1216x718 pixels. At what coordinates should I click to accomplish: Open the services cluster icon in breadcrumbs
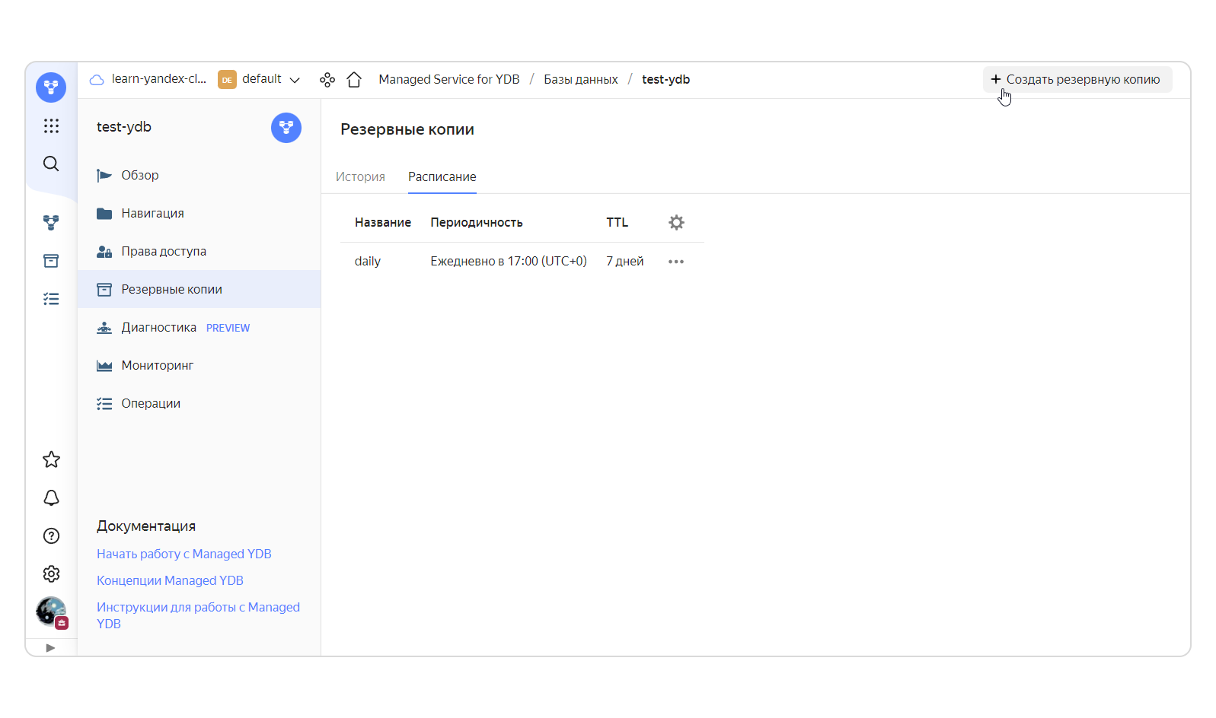[x=327, y=80]
